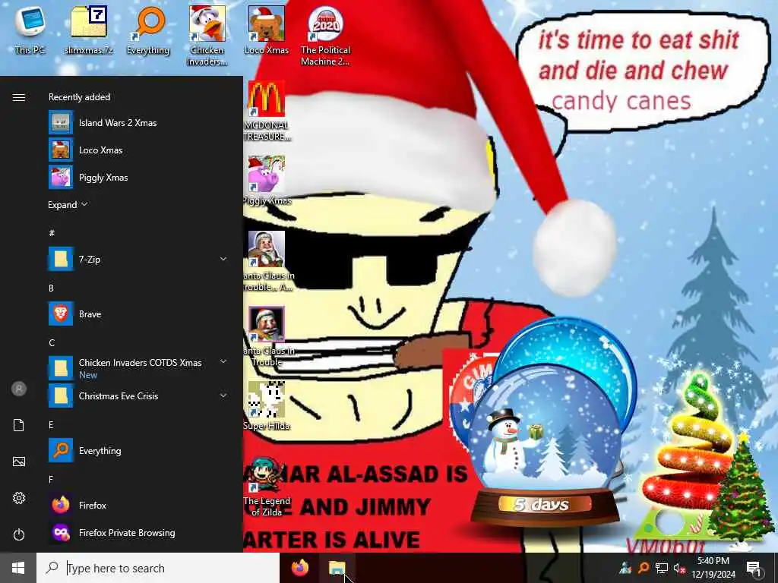Viewport: 778px width, 583px height.
Task: Launch The Legend of Zilda shortcut
Action: (267, 487)
